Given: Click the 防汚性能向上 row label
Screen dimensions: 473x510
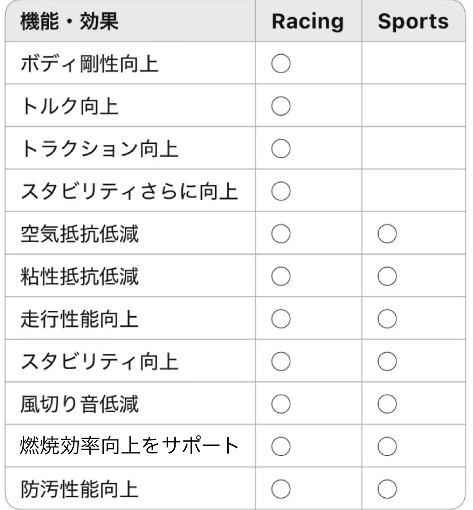Looking at the screenshot, I should [79, 489].
